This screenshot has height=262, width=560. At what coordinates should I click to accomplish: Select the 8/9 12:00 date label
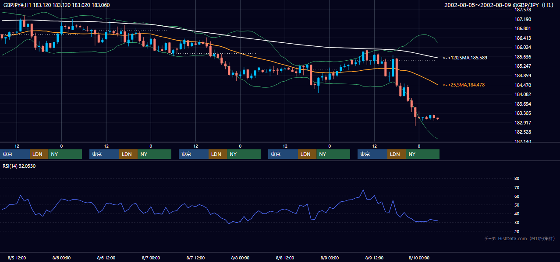tap(374, 258)
